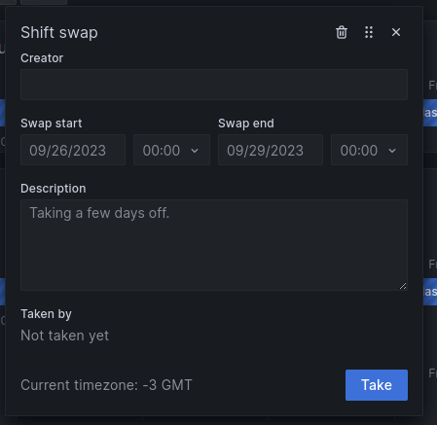Click the Current timezone -3 GMT text

tap(106, 385)
